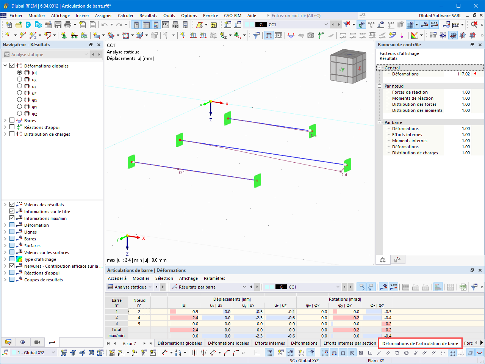The height and width of the screenshot is (364, 485).
Task: Select the |u| deformation radio button
Action: click(20, 72)
